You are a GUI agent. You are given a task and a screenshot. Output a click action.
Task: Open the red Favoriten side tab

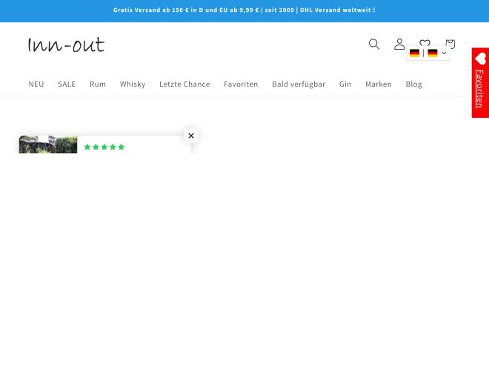(x=480, y=83)
